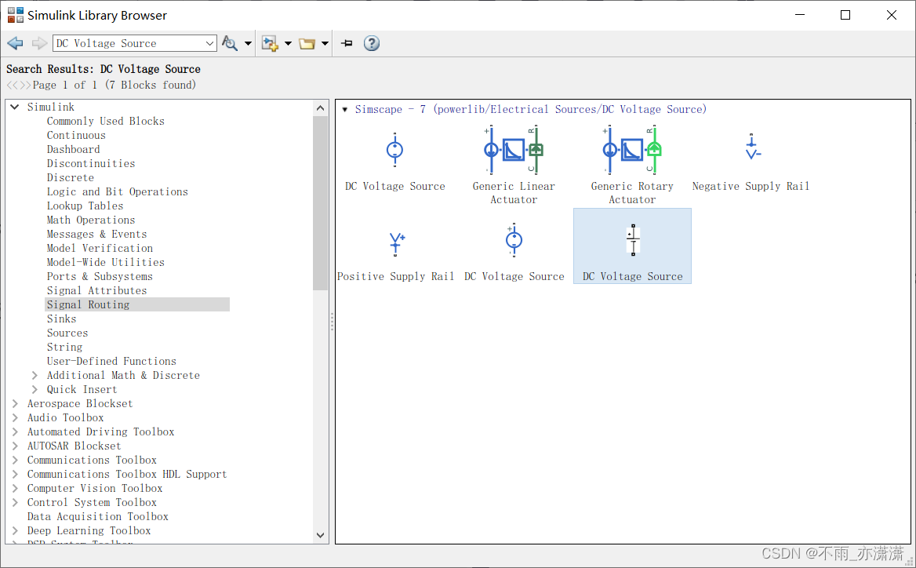
Task: Select the blue circle DC Voltage Source in second row
Action: tap(514, 253)
